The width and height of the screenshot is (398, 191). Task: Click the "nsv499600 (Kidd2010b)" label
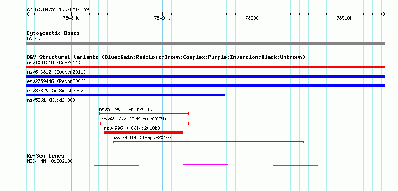tap(132, 128)
